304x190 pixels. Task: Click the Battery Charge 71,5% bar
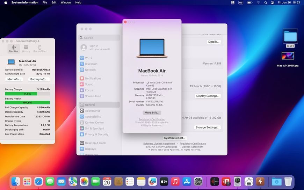point(27,94)
